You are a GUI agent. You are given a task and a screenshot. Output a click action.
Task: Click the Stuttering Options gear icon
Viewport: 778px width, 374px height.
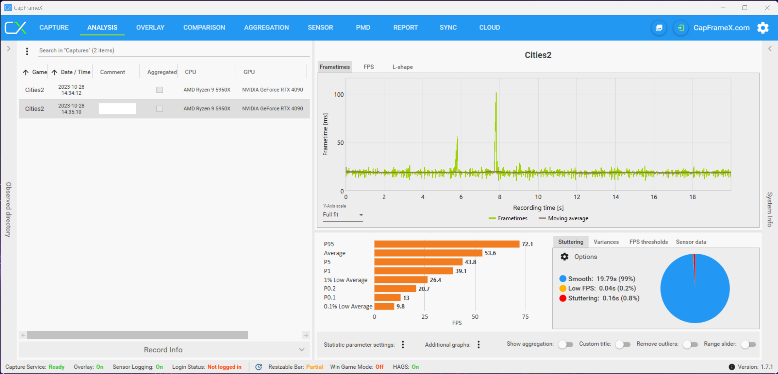[x=564, y=256]
